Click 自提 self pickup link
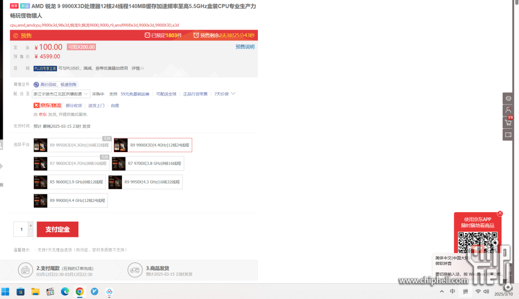The image size is (519, 299). point(115,105)
